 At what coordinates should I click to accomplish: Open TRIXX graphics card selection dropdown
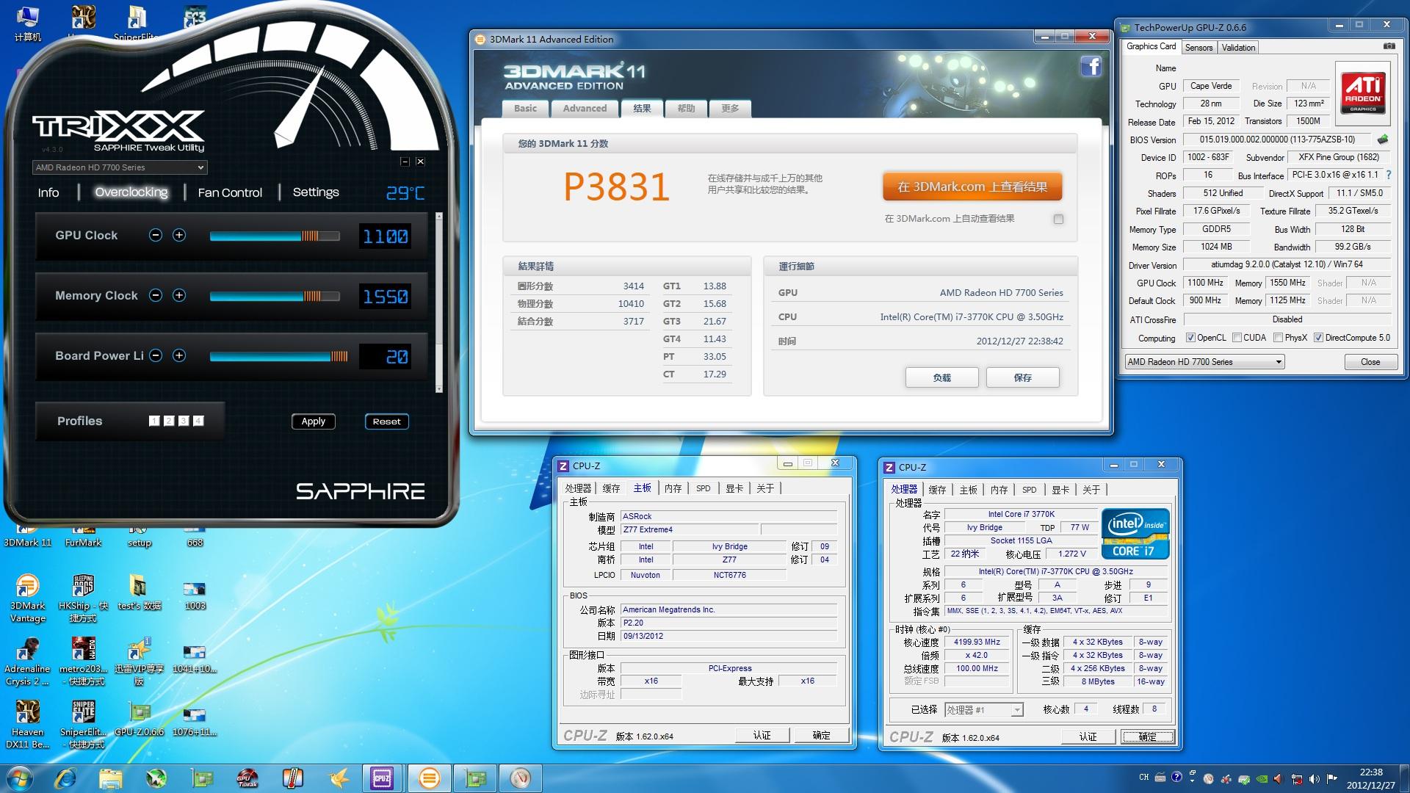pos(120,167)
